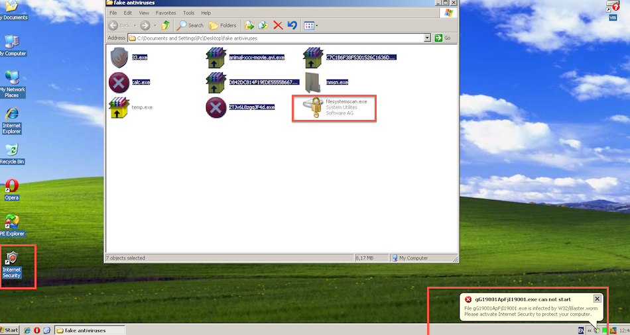Open the Edit menu
The image size is (630, 335).
pos(127,13)
